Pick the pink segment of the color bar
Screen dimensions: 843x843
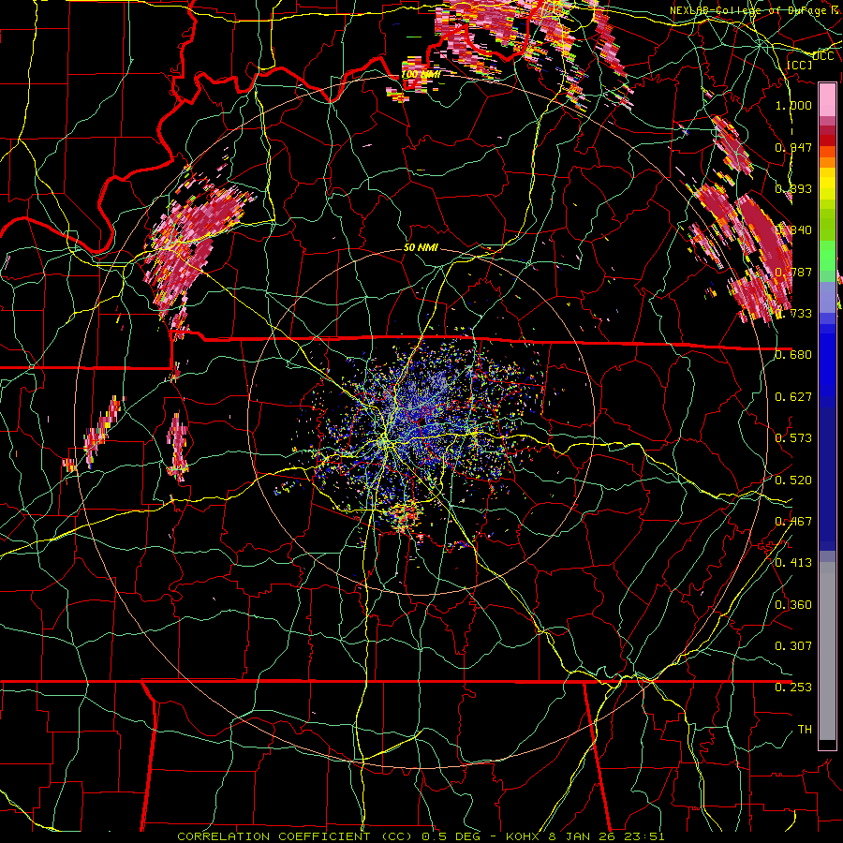(827, 99)
